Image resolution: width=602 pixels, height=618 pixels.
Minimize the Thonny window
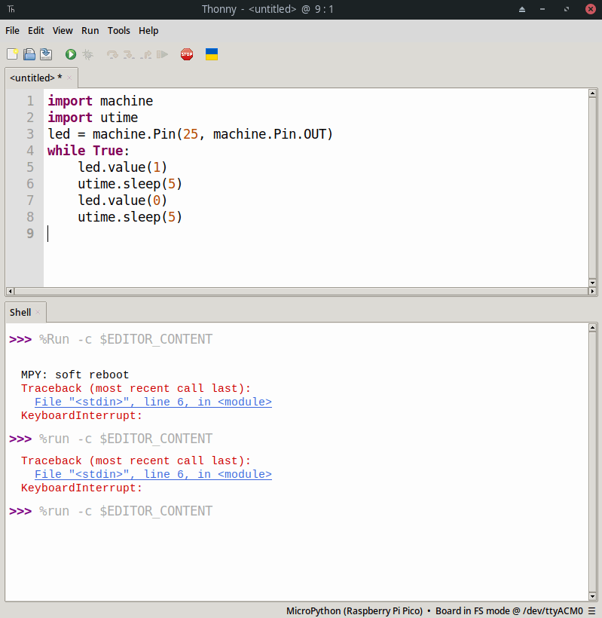tap(542, 9)
